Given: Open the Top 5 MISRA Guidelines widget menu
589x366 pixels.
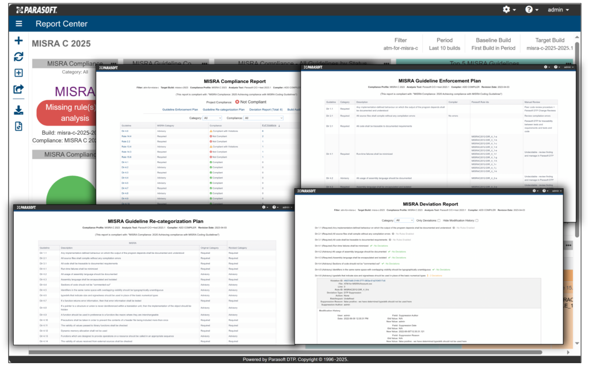Looking at the screenshot, I should click(569, 63).
